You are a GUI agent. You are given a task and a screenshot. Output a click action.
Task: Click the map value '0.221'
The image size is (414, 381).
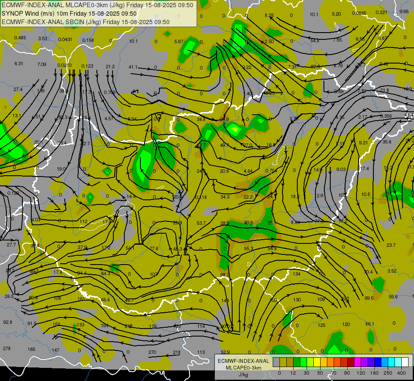pos(381,12)
